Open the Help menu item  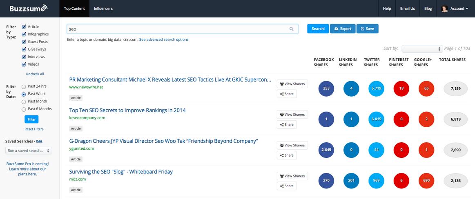387,9
